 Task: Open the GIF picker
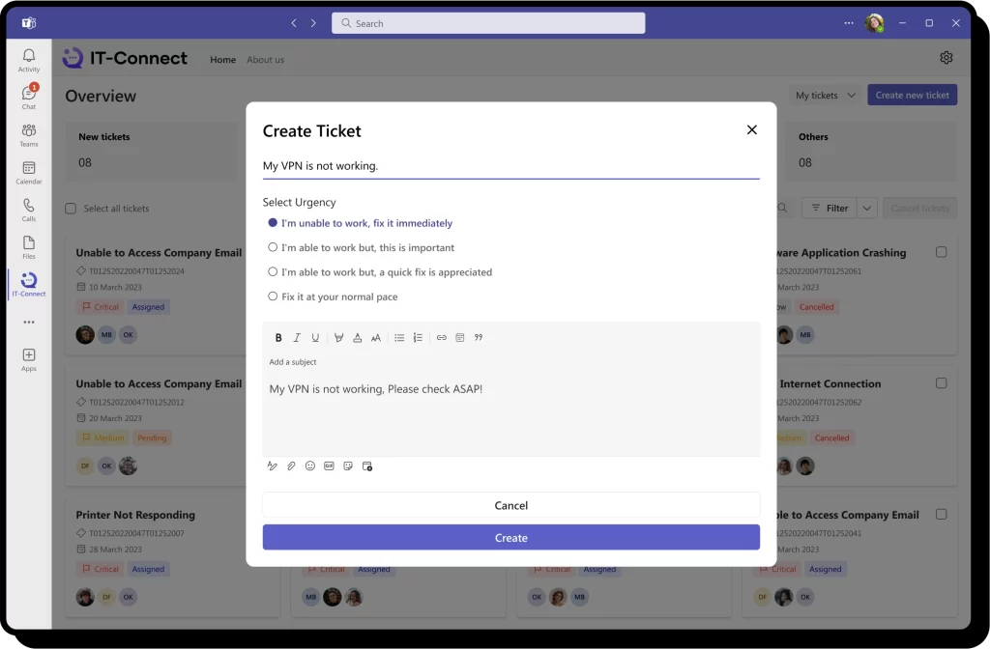click(x=329, y=466)
